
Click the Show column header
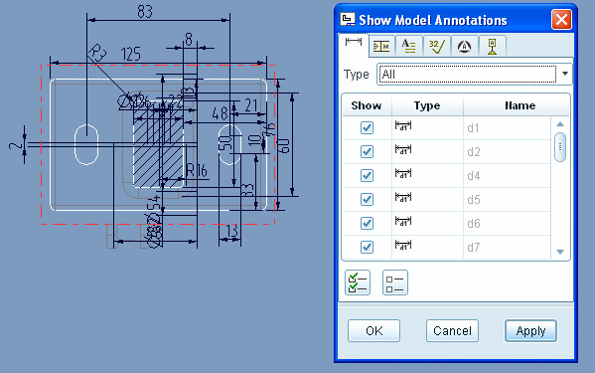coord(367,105)
